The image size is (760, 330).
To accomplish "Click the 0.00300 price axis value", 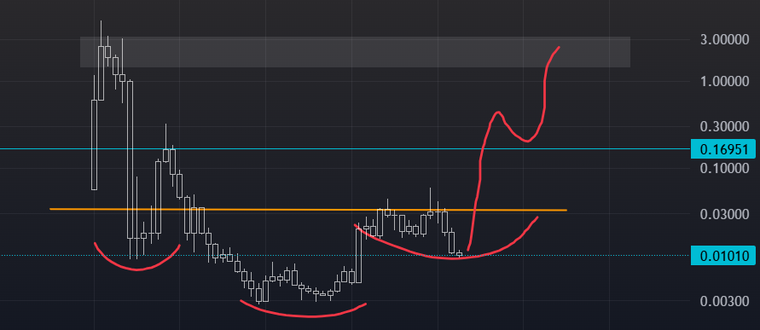I will 725,301.
